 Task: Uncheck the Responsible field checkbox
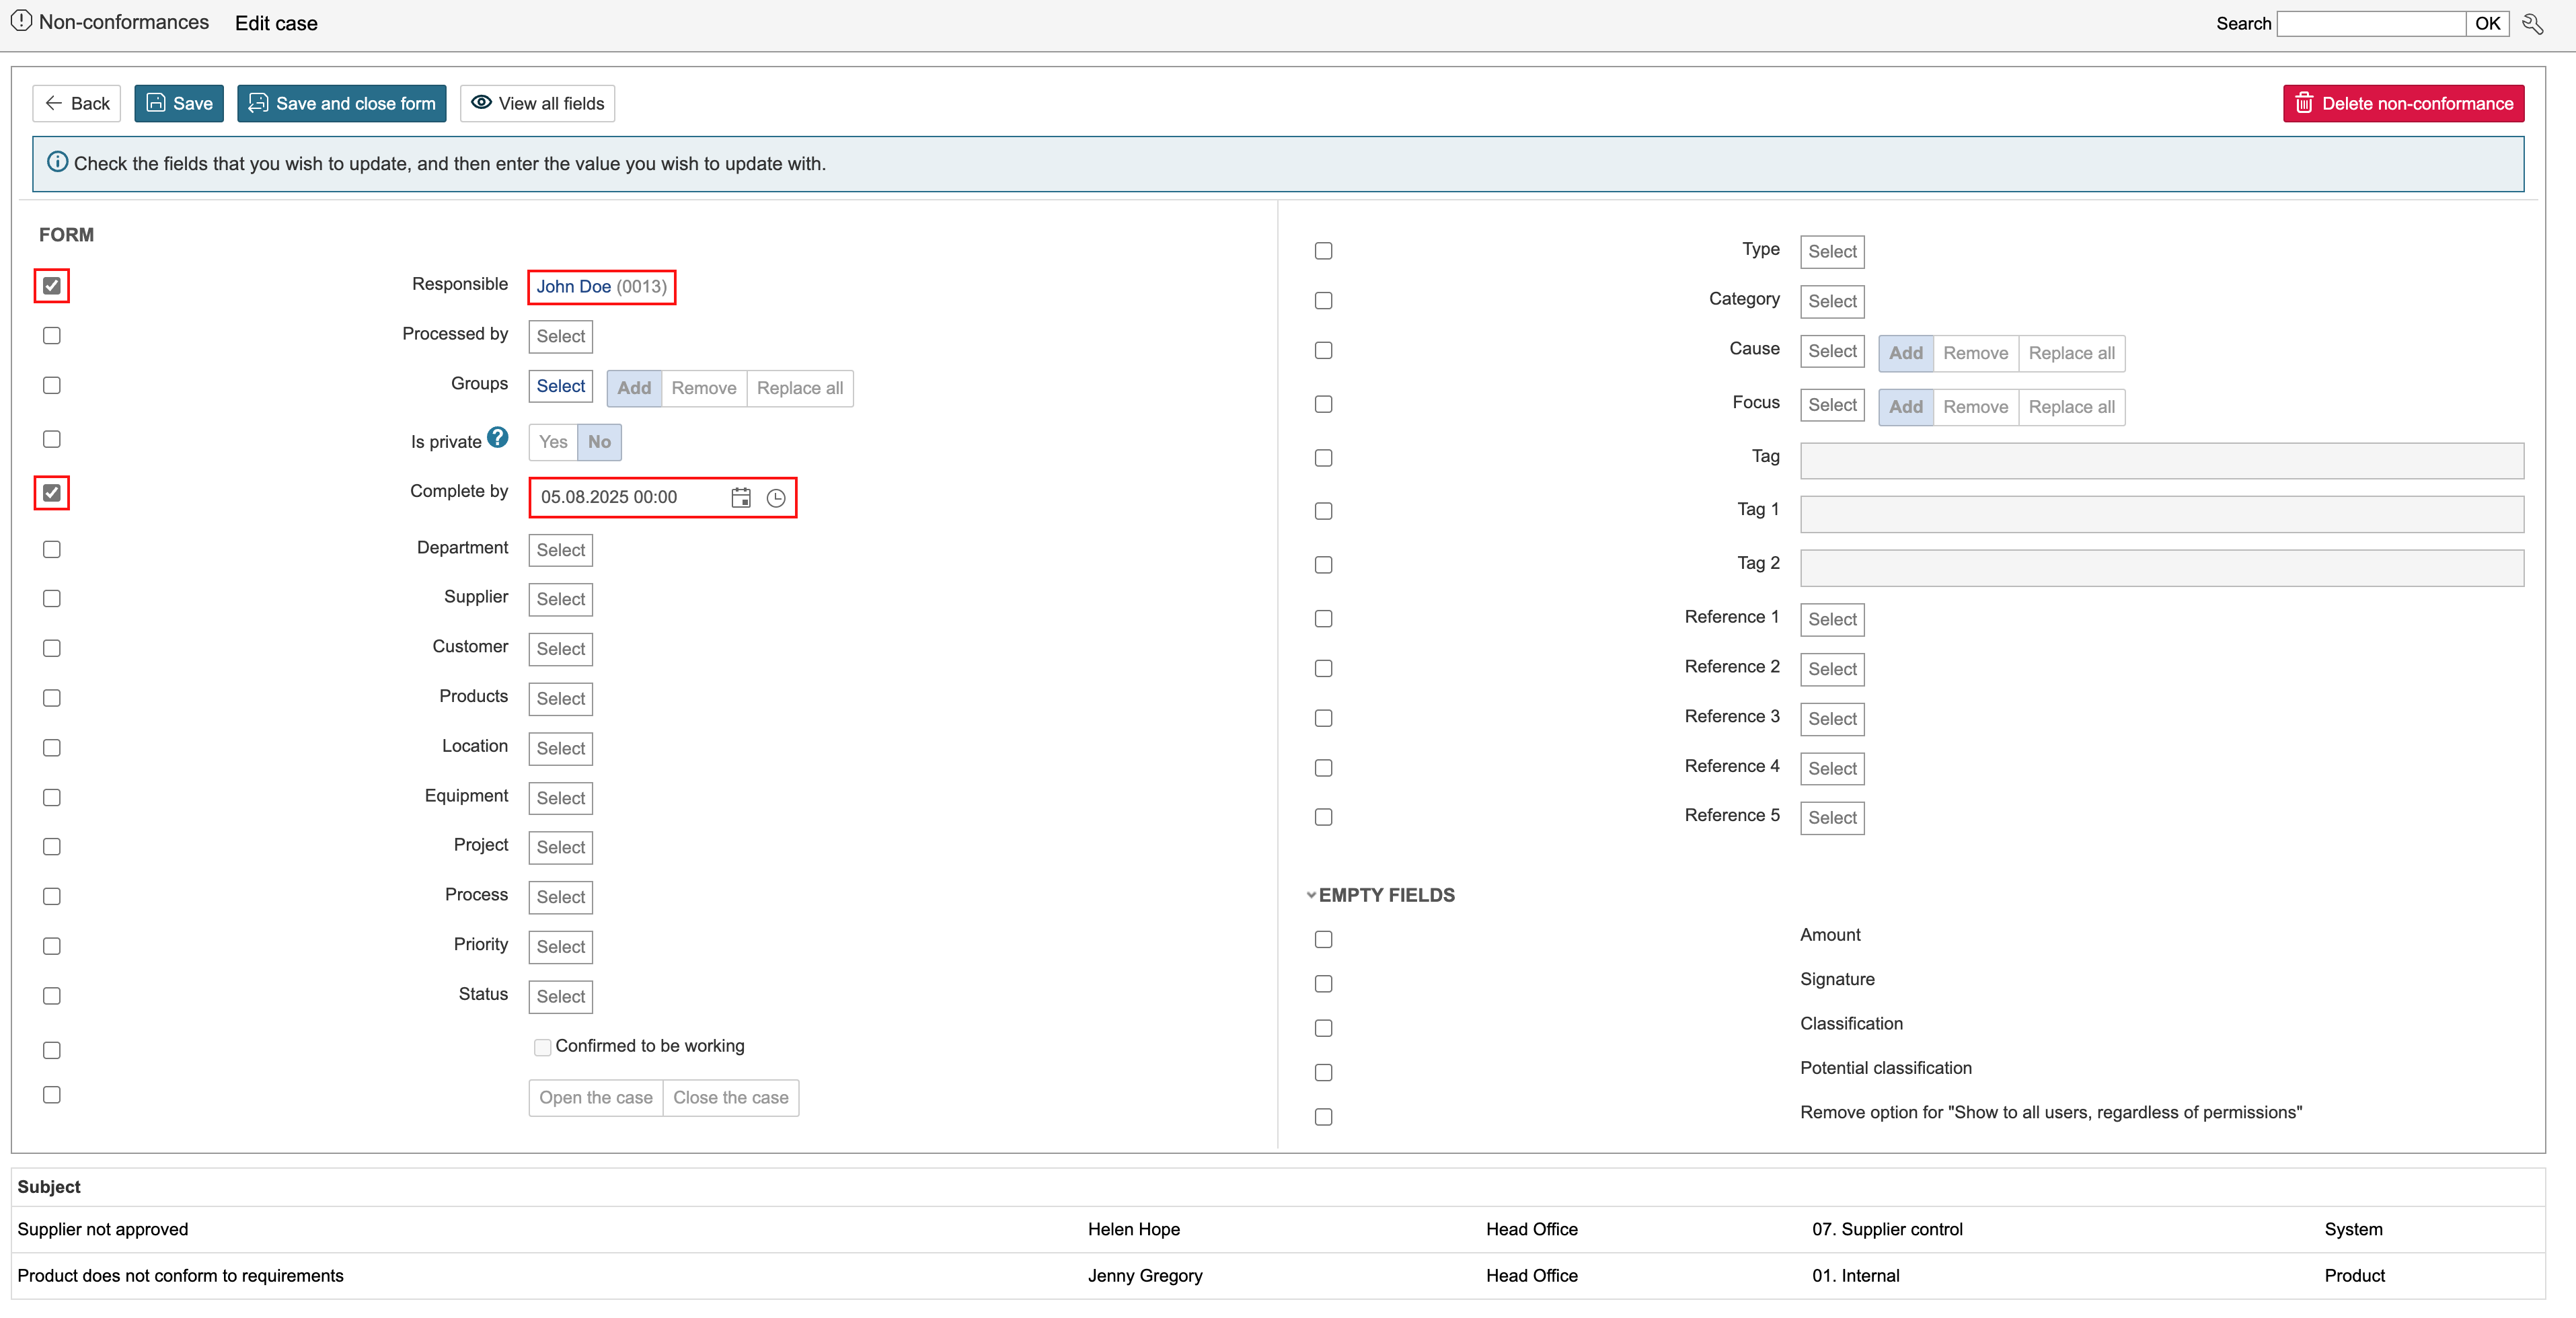pos(52,286)
